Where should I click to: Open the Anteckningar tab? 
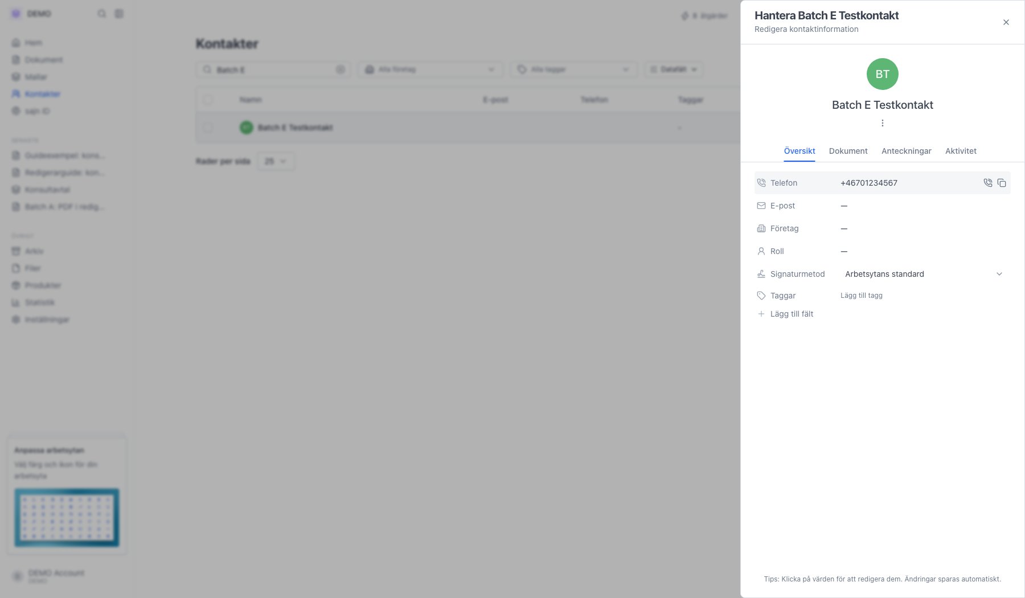tap(906, 151)
